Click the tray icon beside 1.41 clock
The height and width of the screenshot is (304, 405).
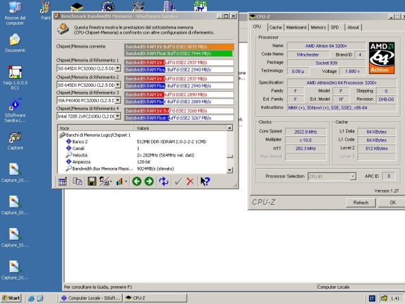[x=384, y=298]
